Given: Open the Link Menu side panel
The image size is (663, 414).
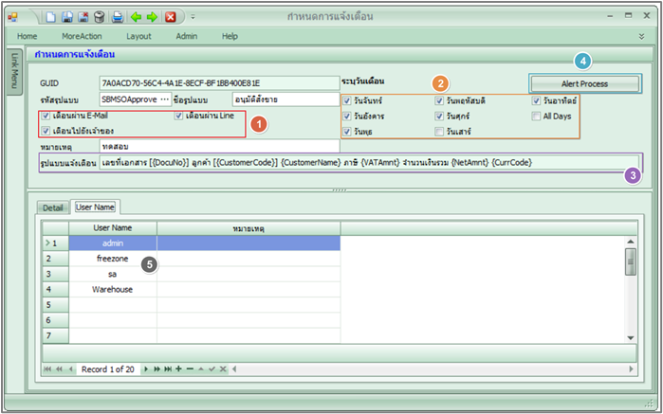Looking at the screenshot, I should pyautogui.click(x=15, y=71).
